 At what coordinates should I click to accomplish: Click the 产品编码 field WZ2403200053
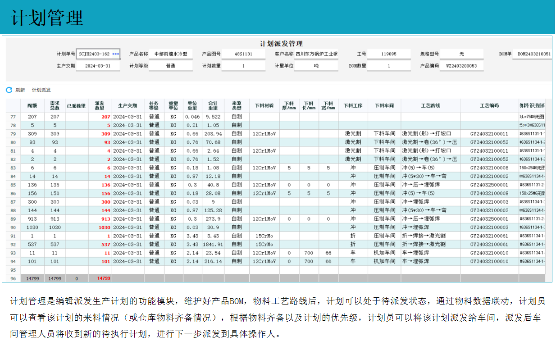click(x=462, y=66)
